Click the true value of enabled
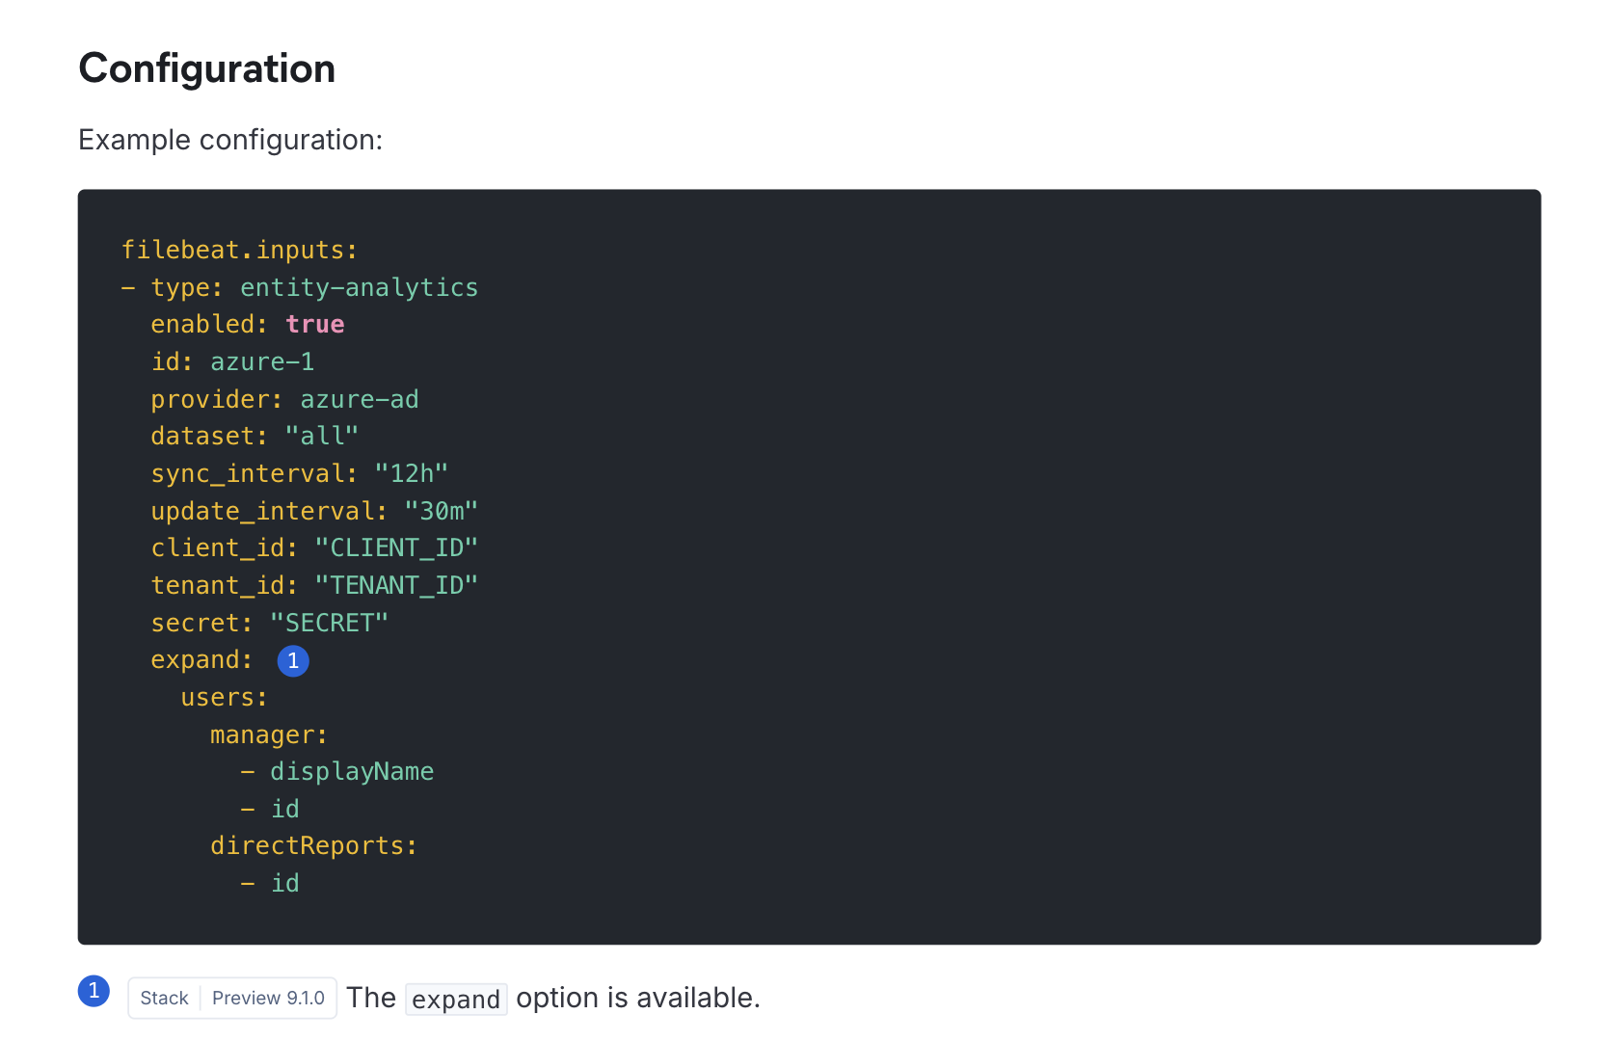The image size is (1610, 1041). (x=314, y=325)
